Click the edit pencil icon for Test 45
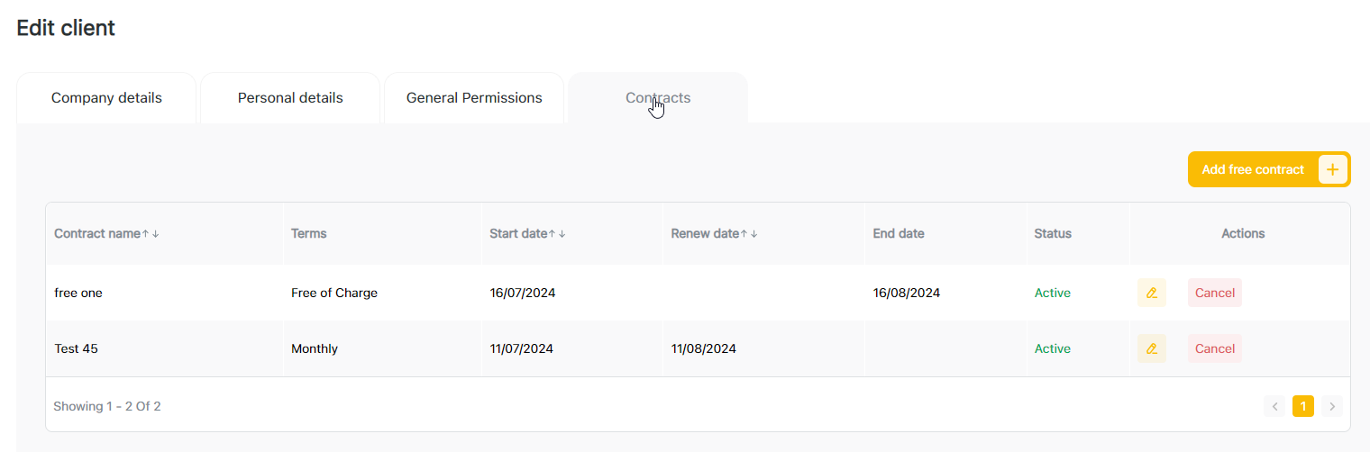The width and height of the screenshot is (1370, 452). coord(1151,348)
